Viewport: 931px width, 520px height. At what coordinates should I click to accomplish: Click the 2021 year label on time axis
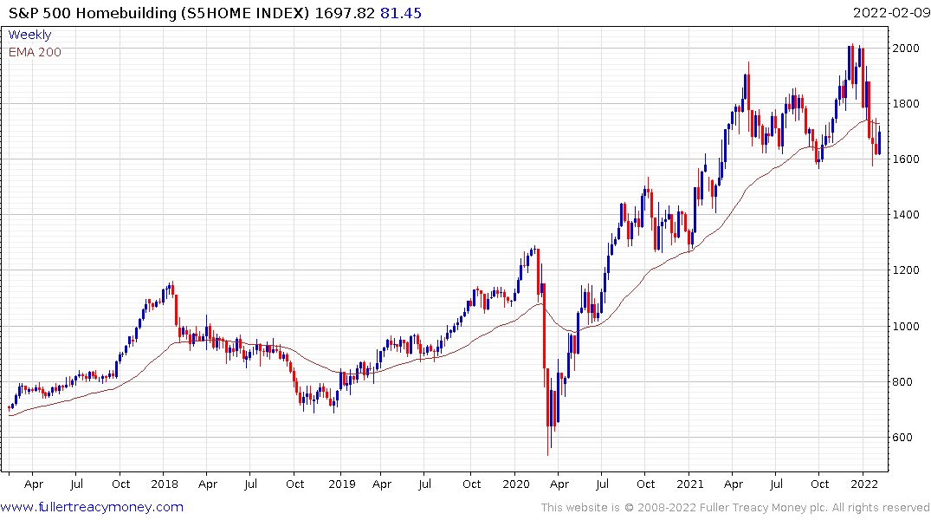click(690, 484)
